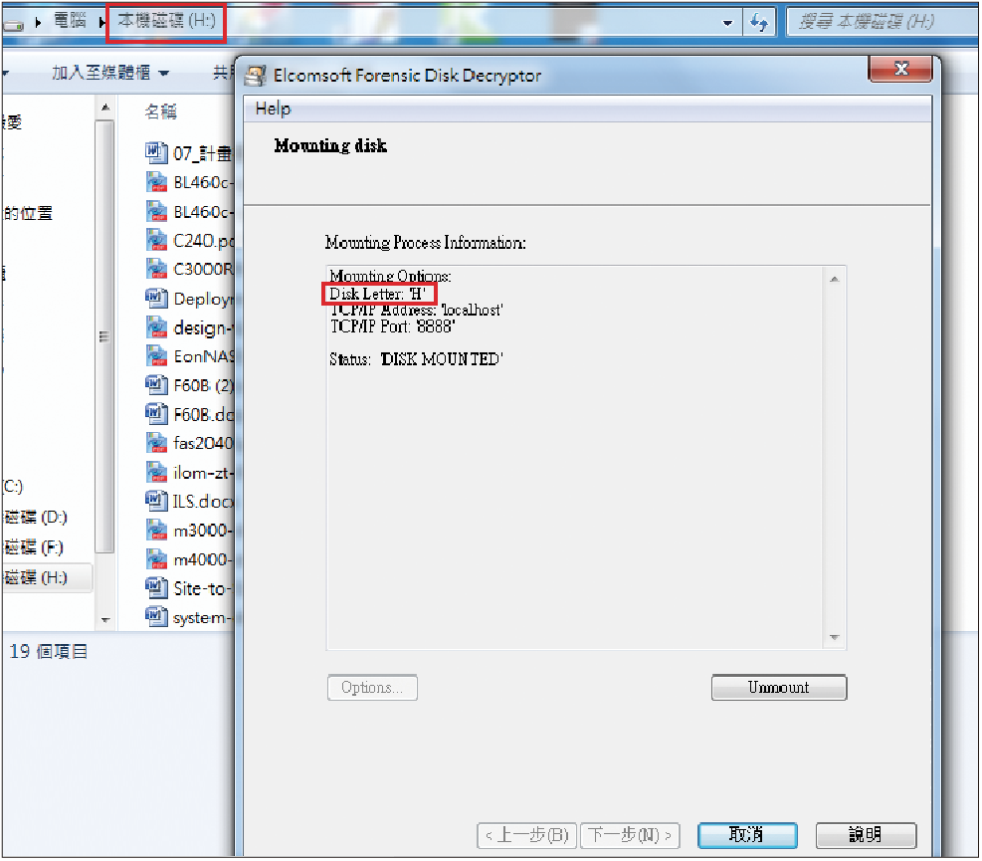The image size is (982, 861).
Task: Click 本機磁碟 (H:) breadcrumb segment
Action: [x=166, y=21]
